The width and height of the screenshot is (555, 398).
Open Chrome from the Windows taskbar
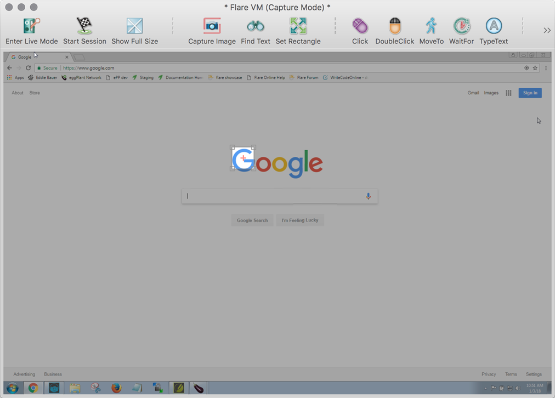tap(33, 388)
